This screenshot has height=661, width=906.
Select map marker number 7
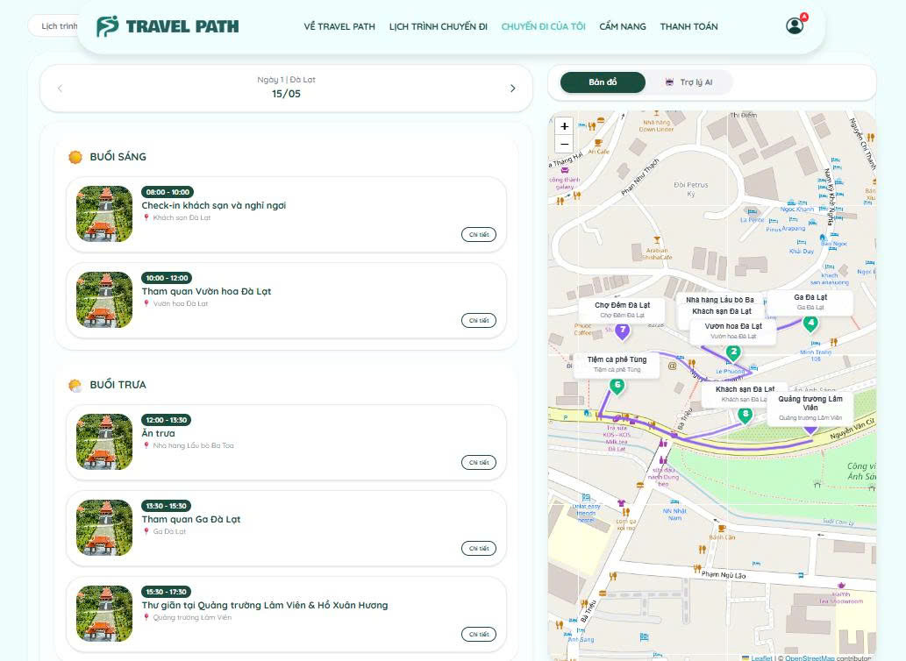click(622, 330)
